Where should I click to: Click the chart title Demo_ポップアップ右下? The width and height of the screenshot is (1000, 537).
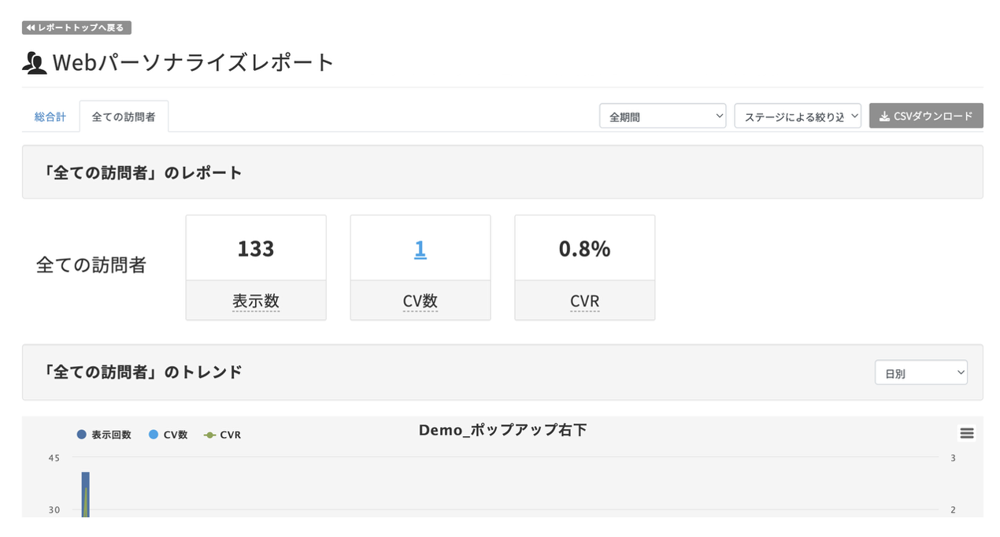[x=502, y=430]
